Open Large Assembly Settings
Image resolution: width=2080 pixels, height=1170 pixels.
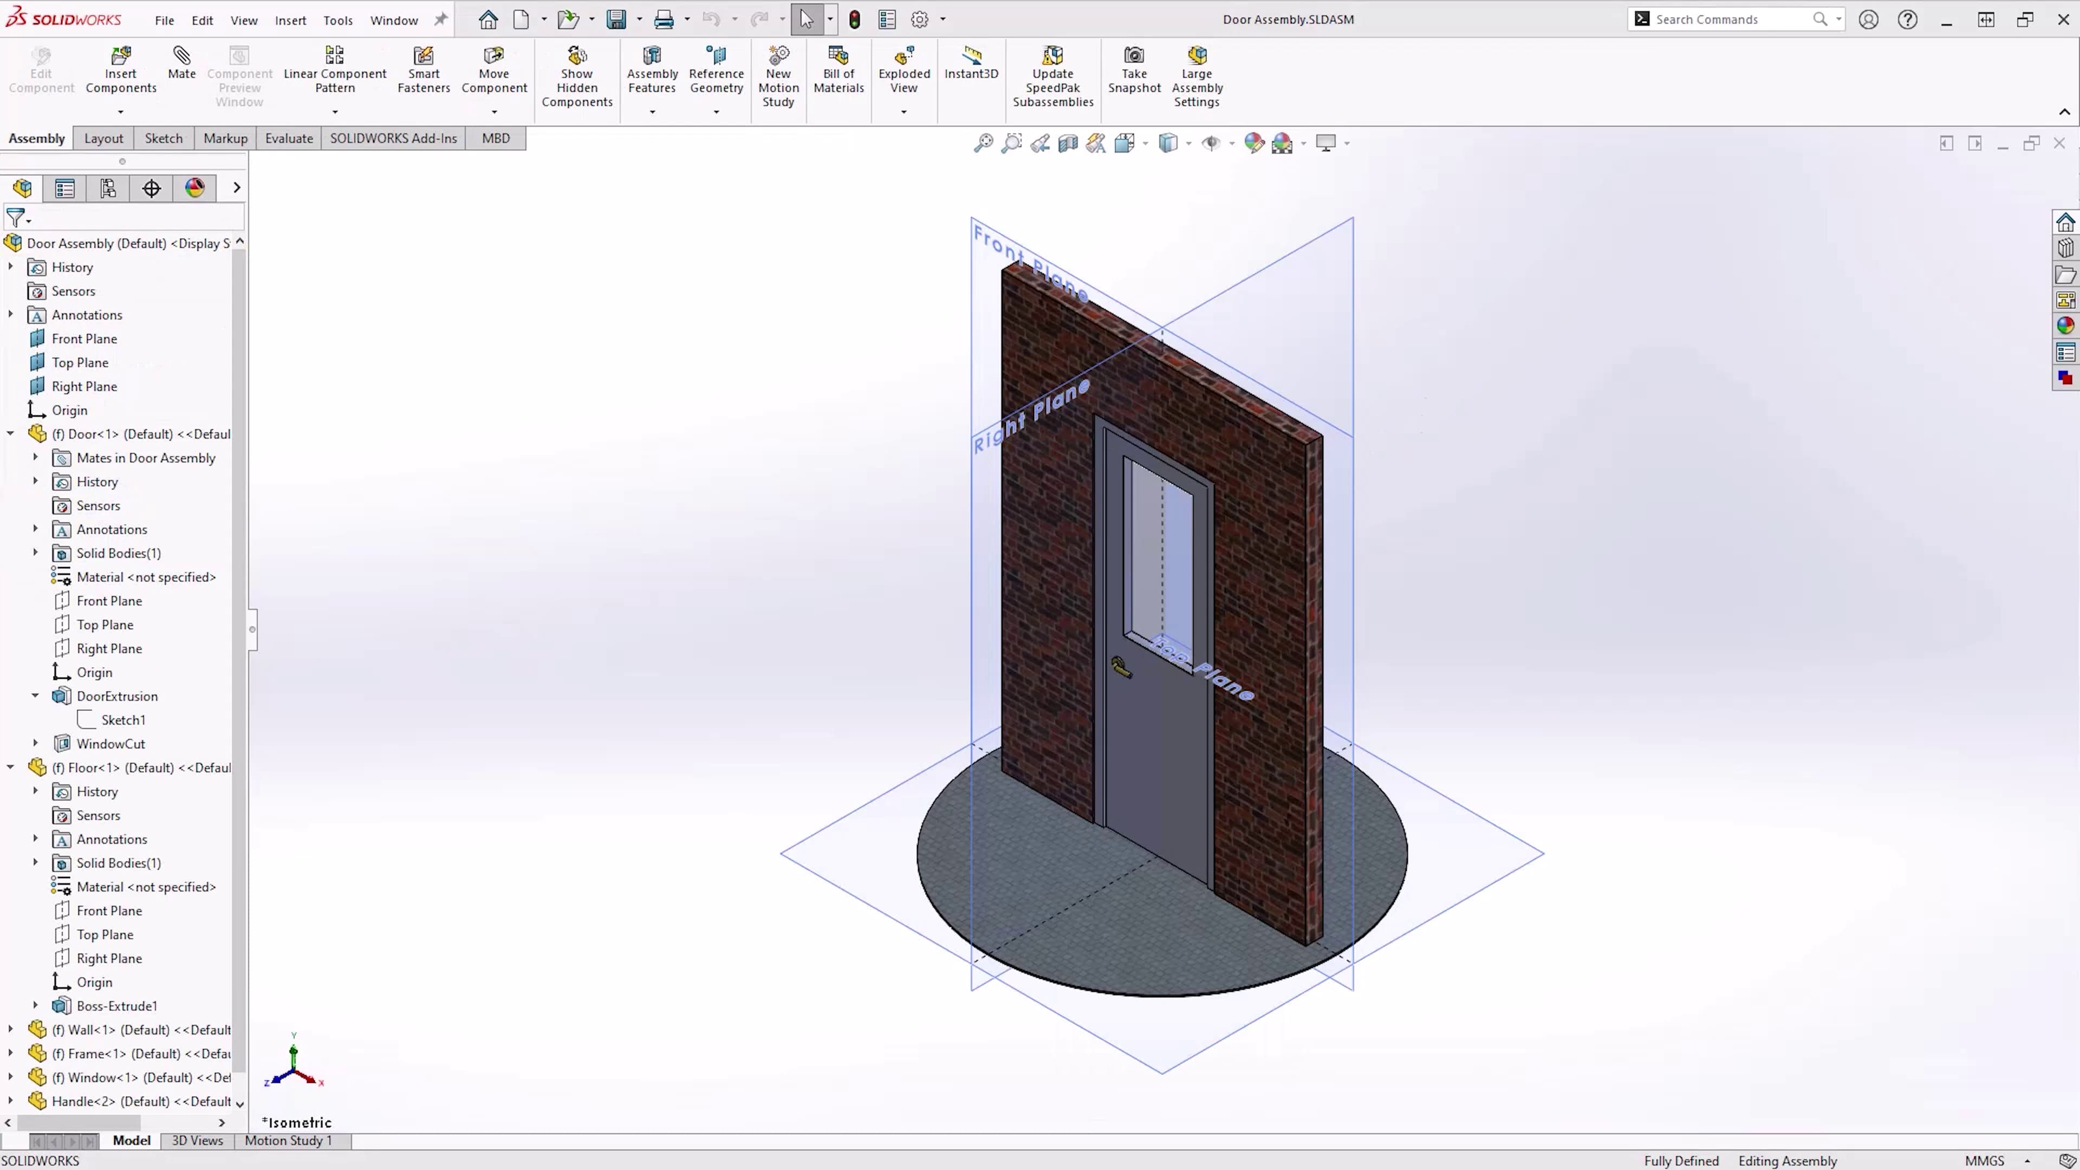[1197, 73]
